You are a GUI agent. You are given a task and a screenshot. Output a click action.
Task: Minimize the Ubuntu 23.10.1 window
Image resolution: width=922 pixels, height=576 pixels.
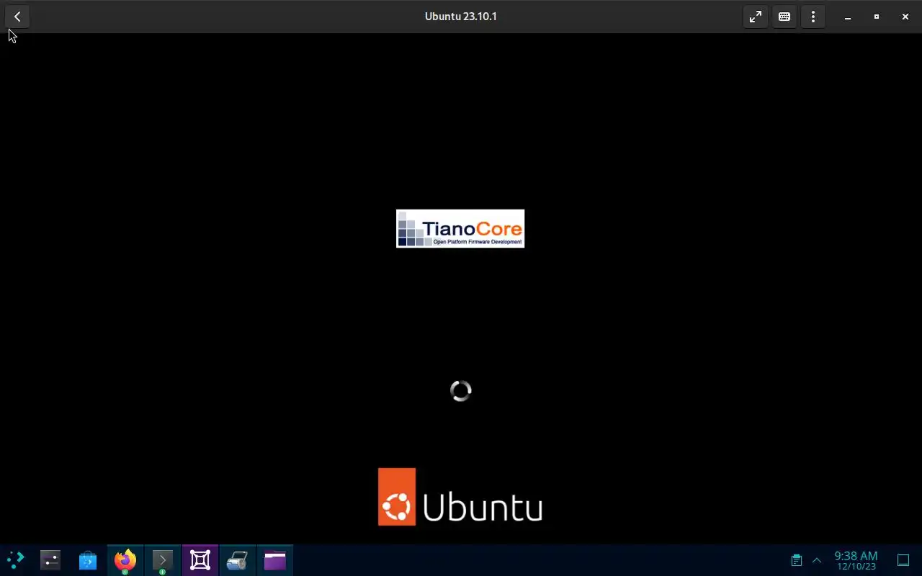848,17
